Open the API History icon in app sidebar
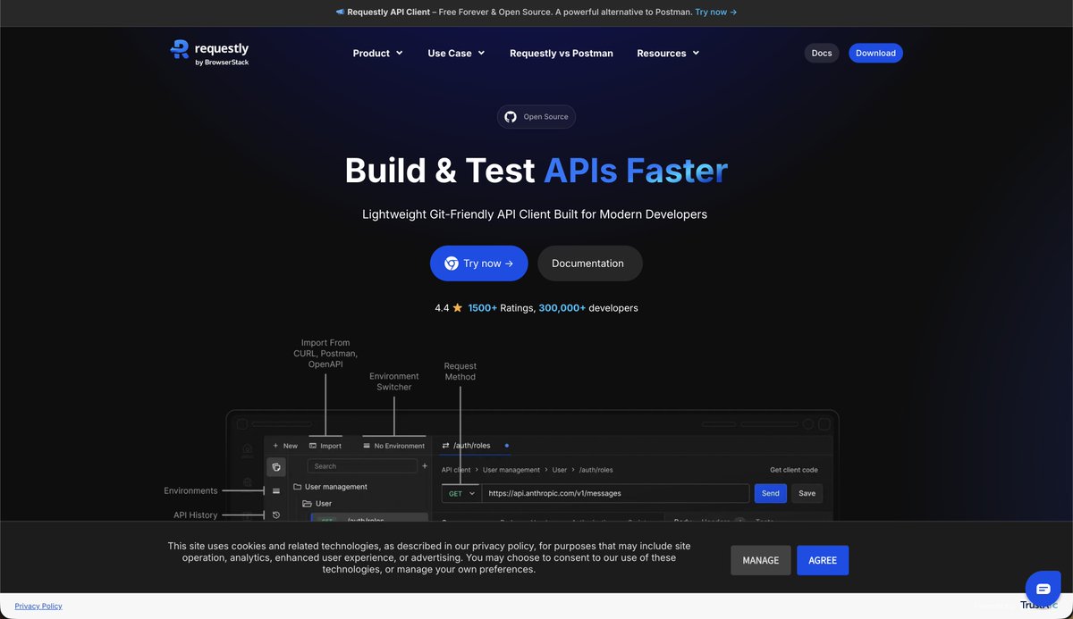Image resolution: width=1073 pixels, height=619 pixels. (276, 514)
